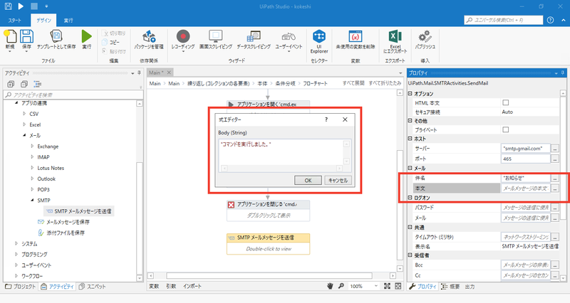The image size is (570, 303).
Task: Click すべて折りたたみ collapse all link
Action: point(385,83)
